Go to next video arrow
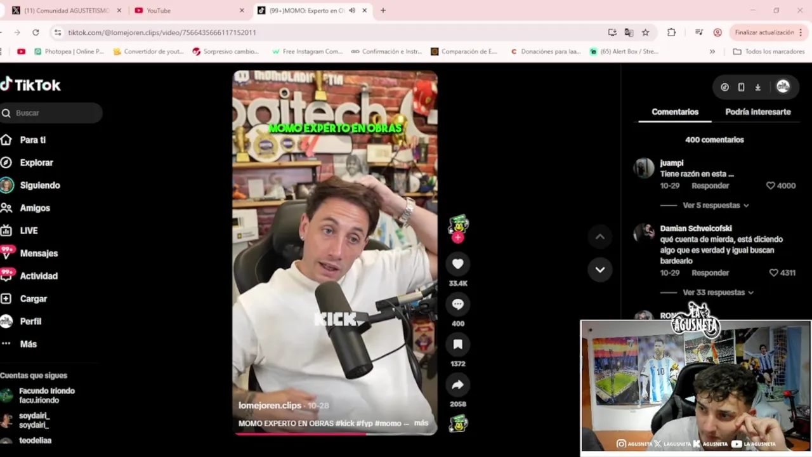The image size is (812, 457). coord(599,269)
